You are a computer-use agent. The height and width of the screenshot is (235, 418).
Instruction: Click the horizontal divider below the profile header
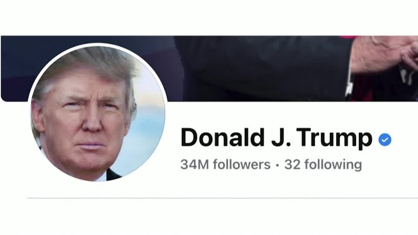coord(222,198)
